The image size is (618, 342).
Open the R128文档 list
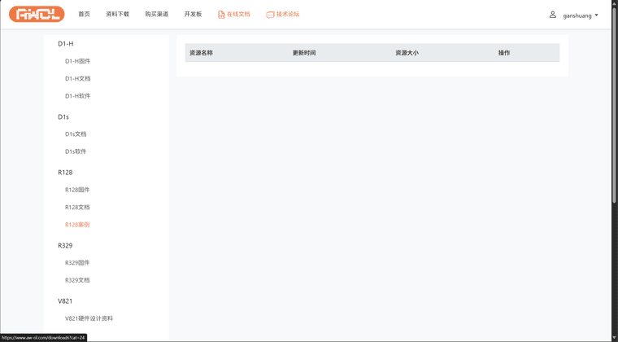coord(77,207)
